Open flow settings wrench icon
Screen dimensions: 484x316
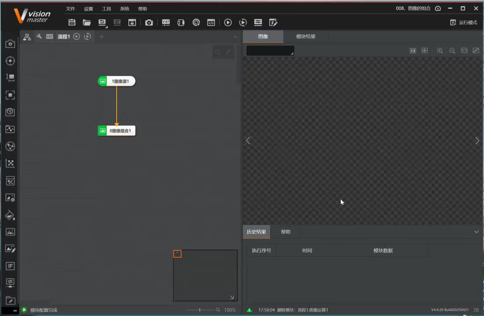coord(39,36)
